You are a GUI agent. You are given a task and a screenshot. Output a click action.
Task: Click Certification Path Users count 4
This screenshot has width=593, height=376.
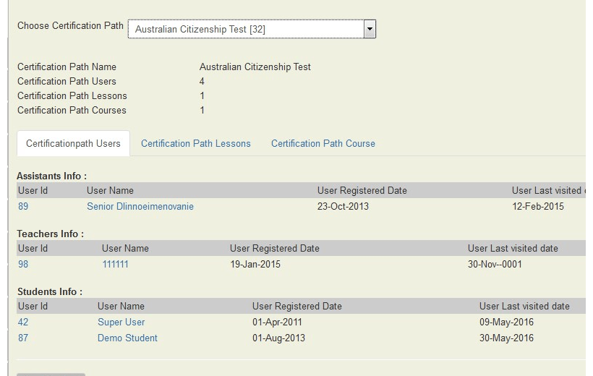pos(202,81)
